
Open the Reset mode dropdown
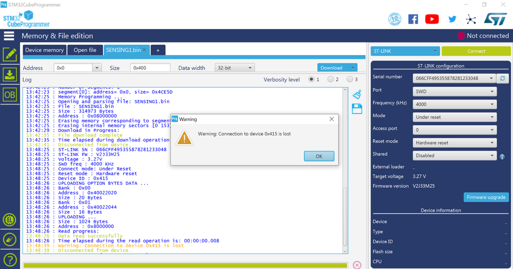click(x=455, y=143)
